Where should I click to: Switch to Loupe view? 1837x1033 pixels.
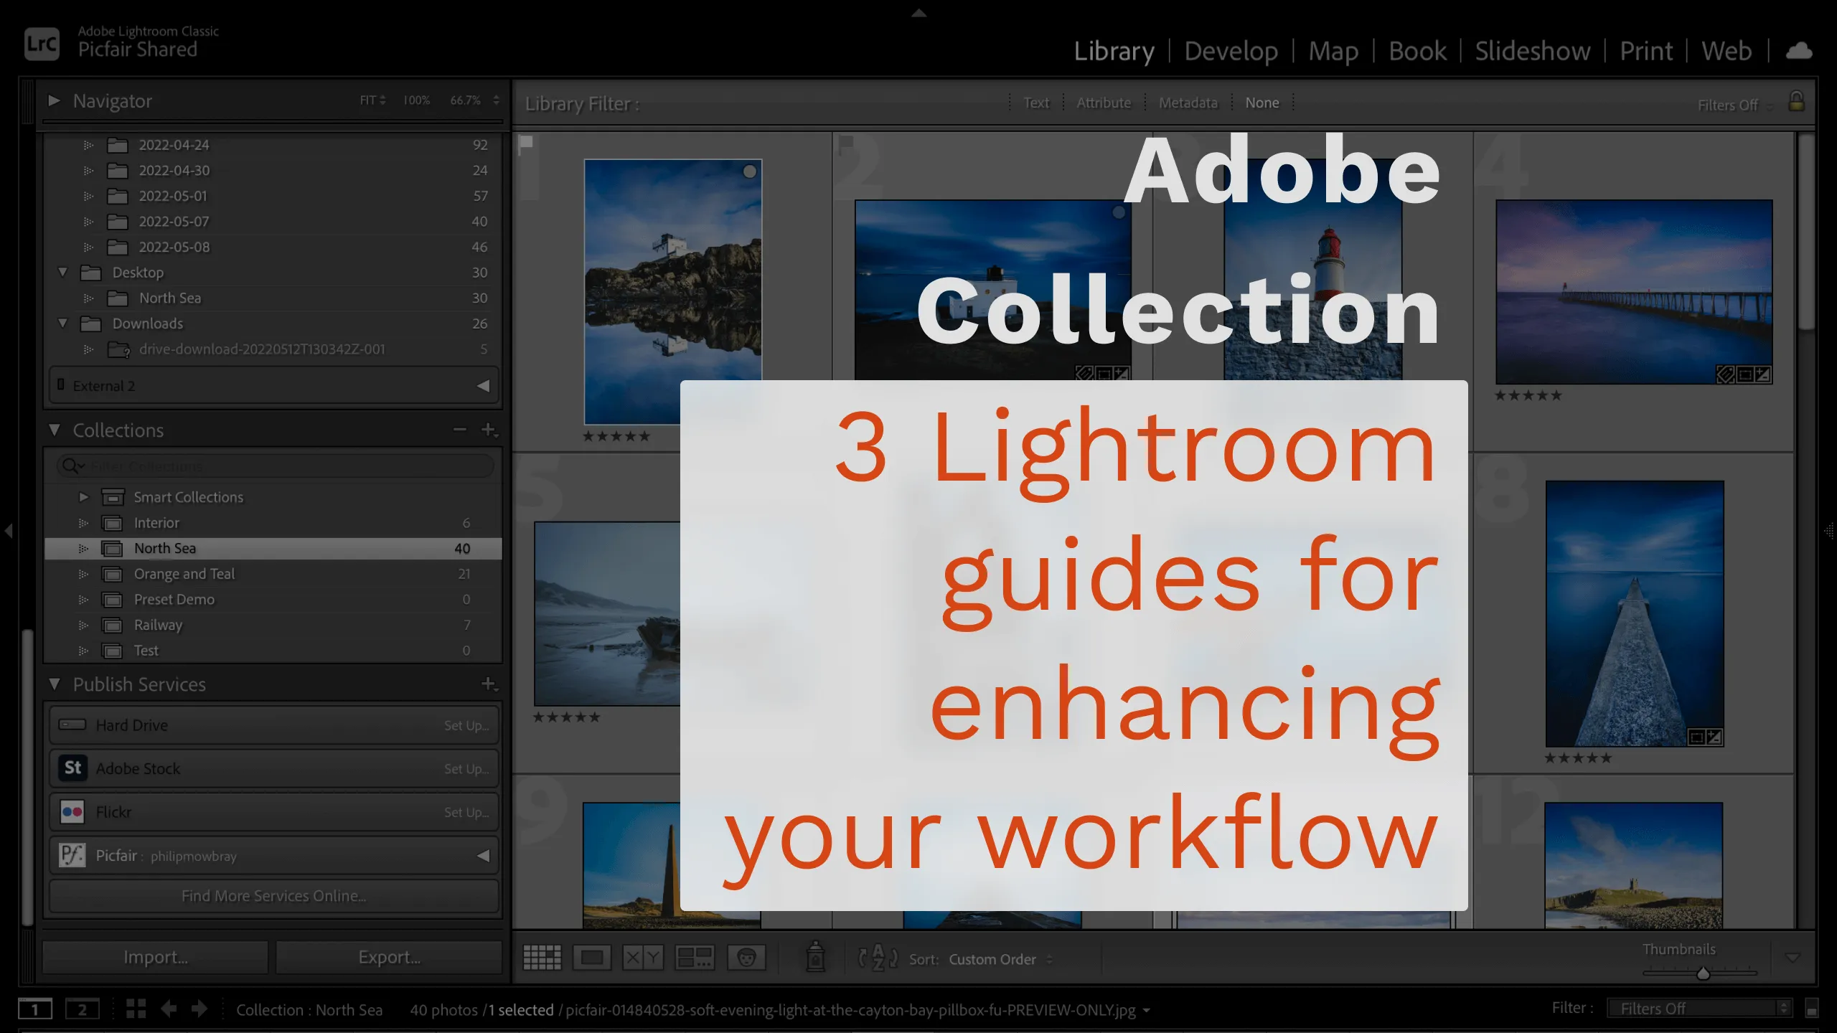pos(592,958)
